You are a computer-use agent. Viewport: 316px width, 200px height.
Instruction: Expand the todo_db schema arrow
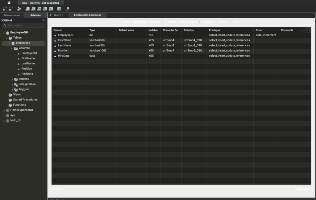(x=4, y=120)
